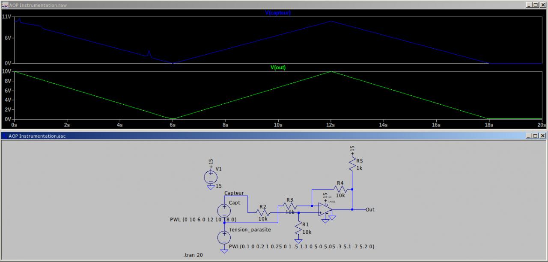Focus the AOP Instrumentation.asc title bar

point(274,135)
